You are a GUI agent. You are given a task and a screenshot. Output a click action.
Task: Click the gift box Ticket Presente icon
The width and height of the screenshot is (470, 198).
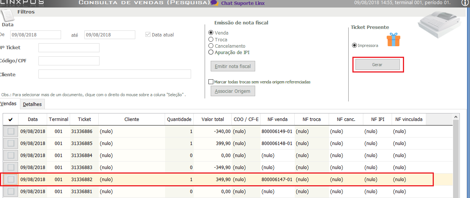[x=393, y=39]
